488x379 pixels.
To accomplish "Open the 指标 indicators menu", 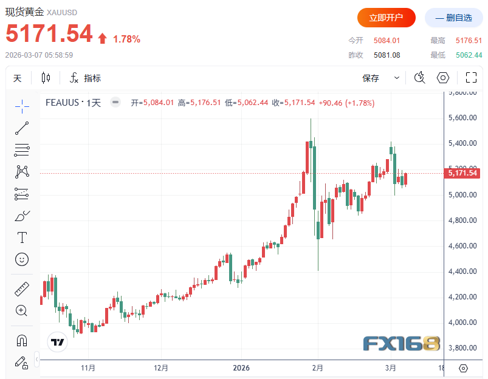I will coord(85,78).
